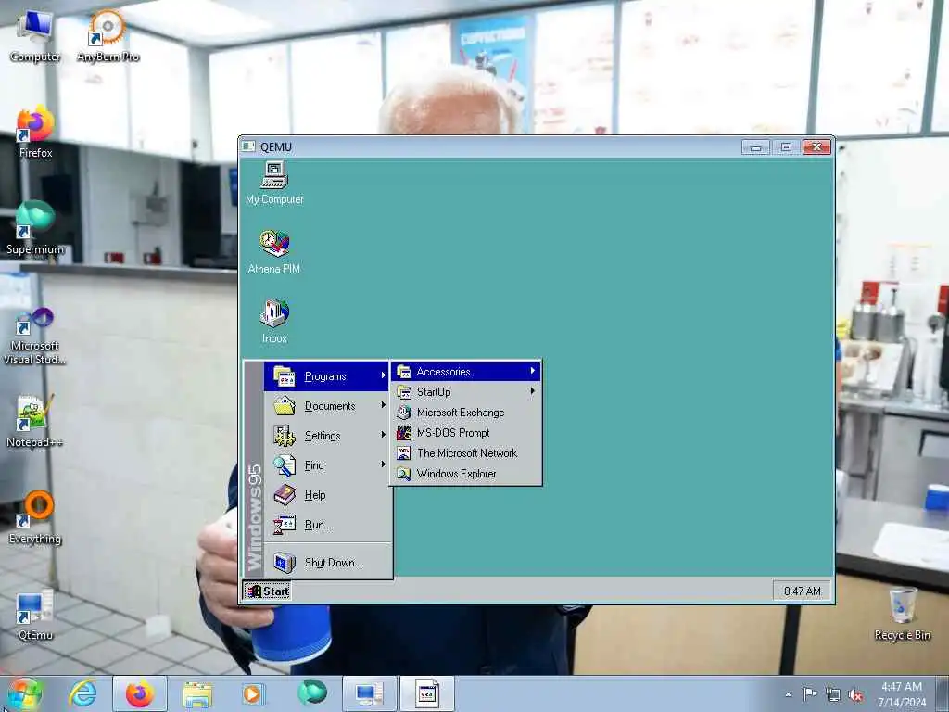Image resolution: width=949 pixels, height=712 pixels.
Task: Show hidden tray icons arrow
Action: coord(788,695)
